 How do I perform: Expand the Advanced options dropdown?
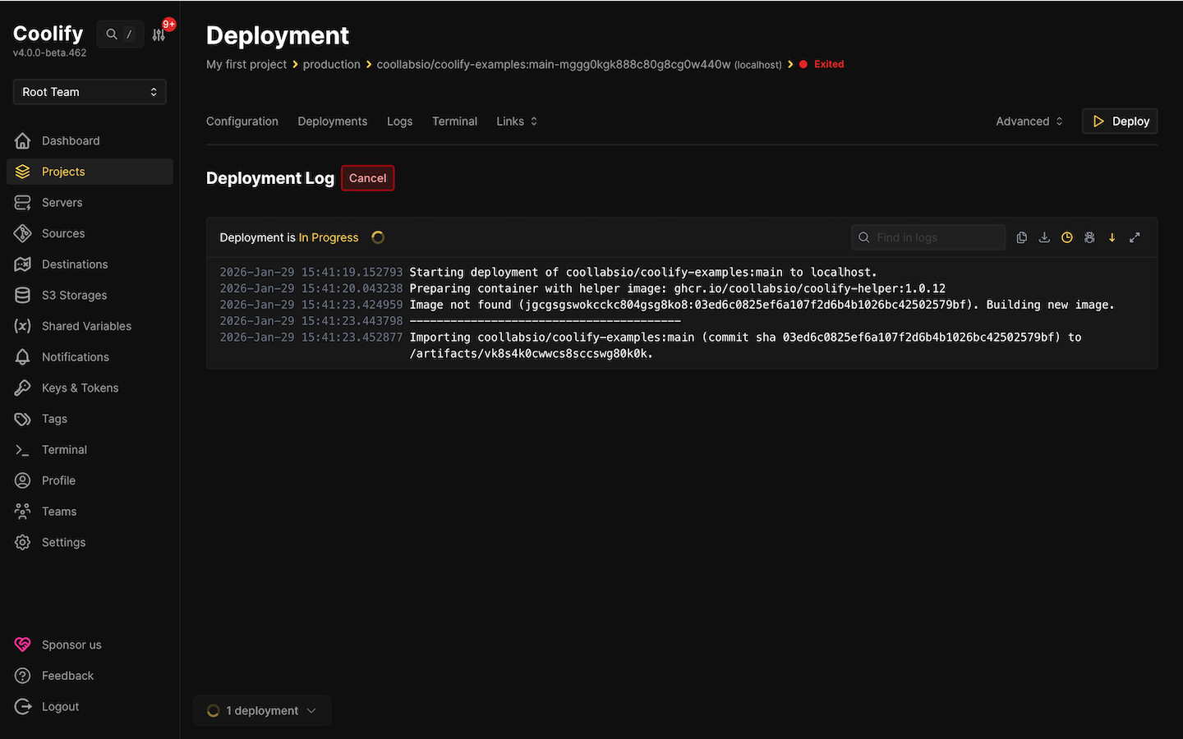coord(1028,121)
